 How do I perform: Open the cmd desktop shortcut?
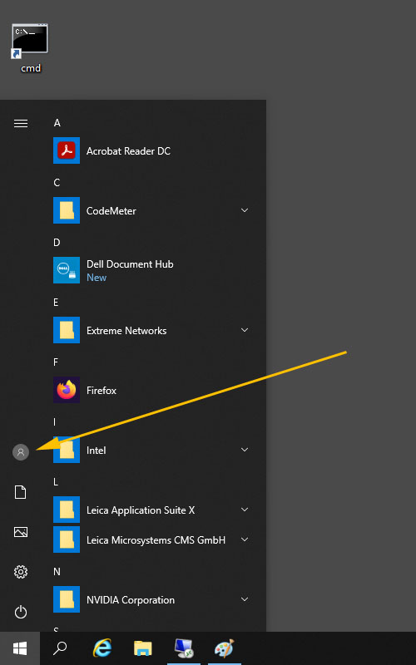(x=30, y=48)
